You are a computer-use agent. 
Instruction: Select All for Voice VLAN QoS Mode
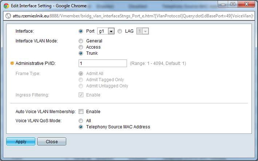(x=81, y=121)
